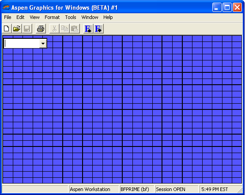Open the Format menu
Viewport: 245px width, 195px height.
pos(52,17)
